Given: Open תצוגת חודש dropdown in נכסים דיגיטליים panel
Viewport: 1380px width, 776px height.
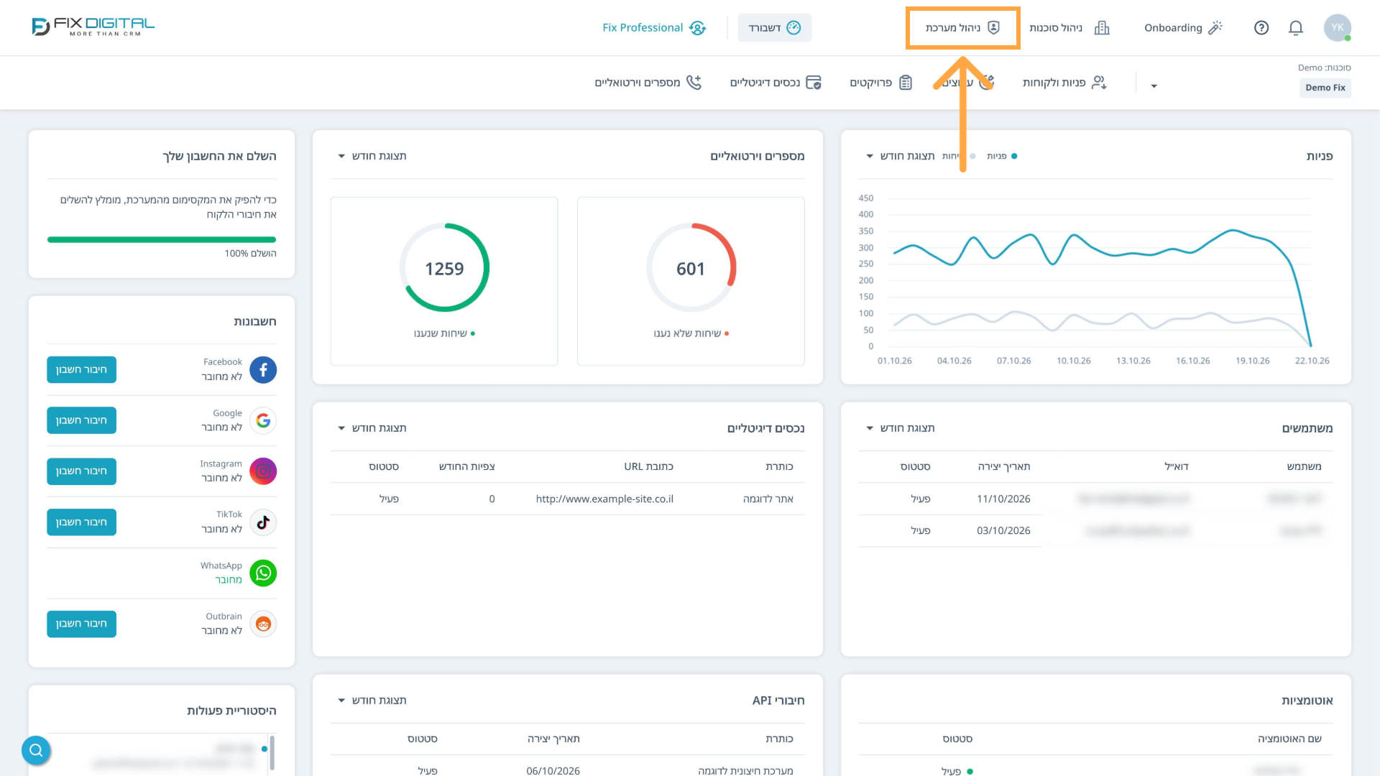Looking at the screenshot, I should tap(372, 428).
